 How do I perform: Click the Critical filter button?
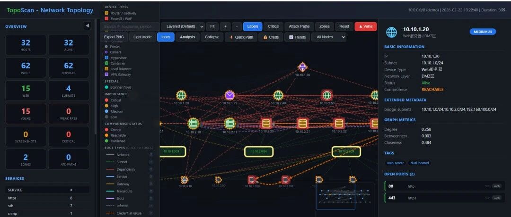click(x=273, y=26)
